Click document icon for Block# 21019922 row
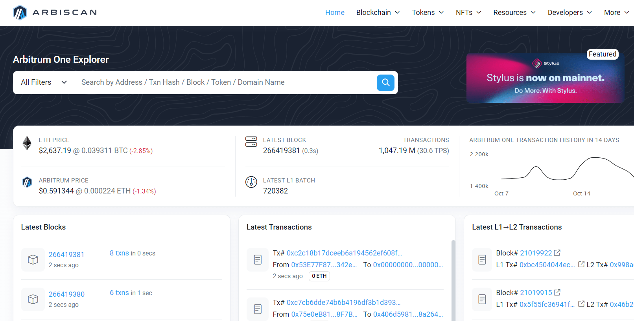This screenshot has width=634, height=321. (482, 260)
